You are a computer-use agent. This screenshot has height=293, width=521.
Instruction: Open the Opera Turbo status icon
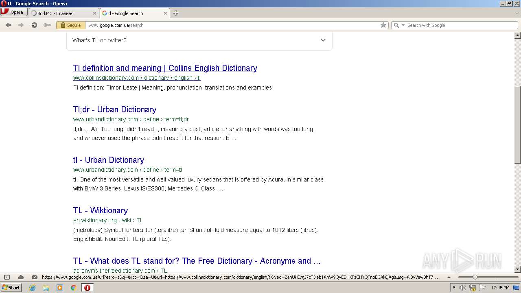tap(35, 277)
